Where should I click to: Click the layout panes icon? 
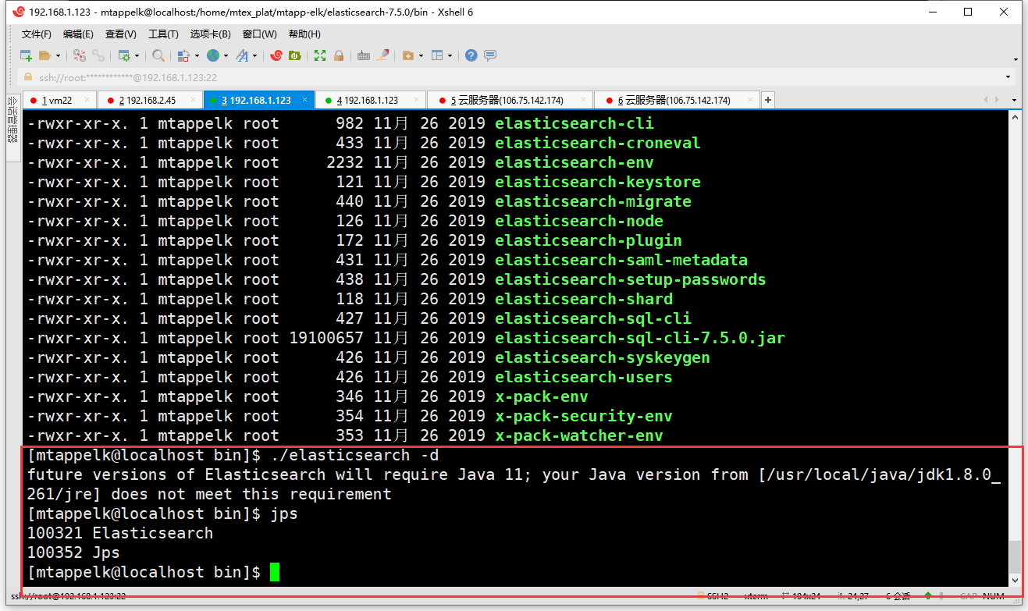[x=437, y=55]
